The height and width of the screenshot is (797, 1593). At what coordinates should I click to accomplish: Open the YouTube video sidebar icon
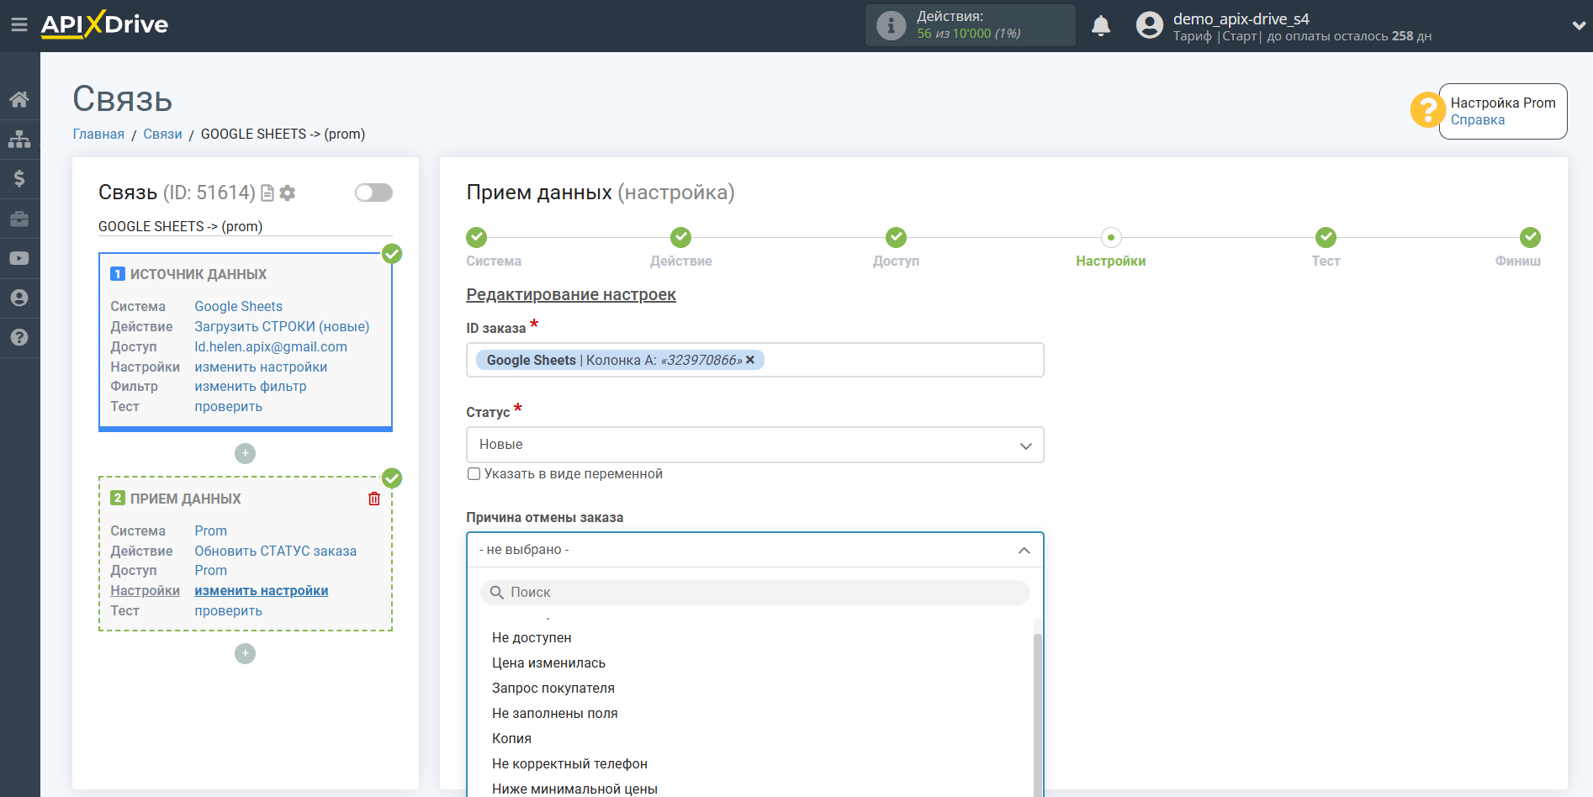(x=19, y=258)
